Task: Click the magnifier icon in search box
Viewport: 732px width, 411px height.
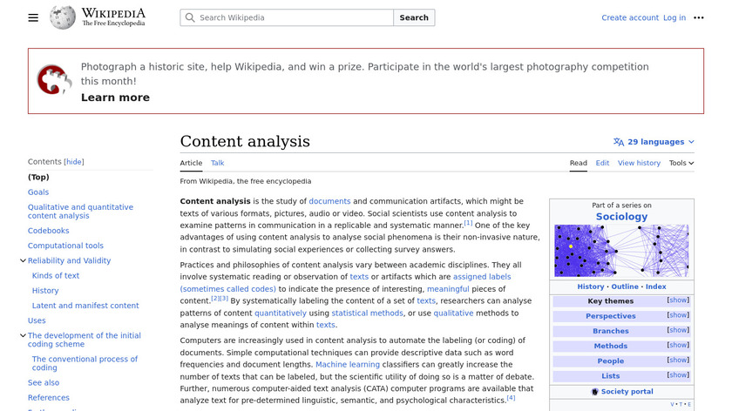Action: pos(190,17)
